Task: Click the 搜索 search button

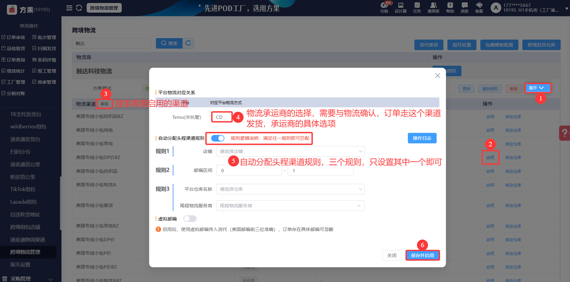Action: point(169,43)
